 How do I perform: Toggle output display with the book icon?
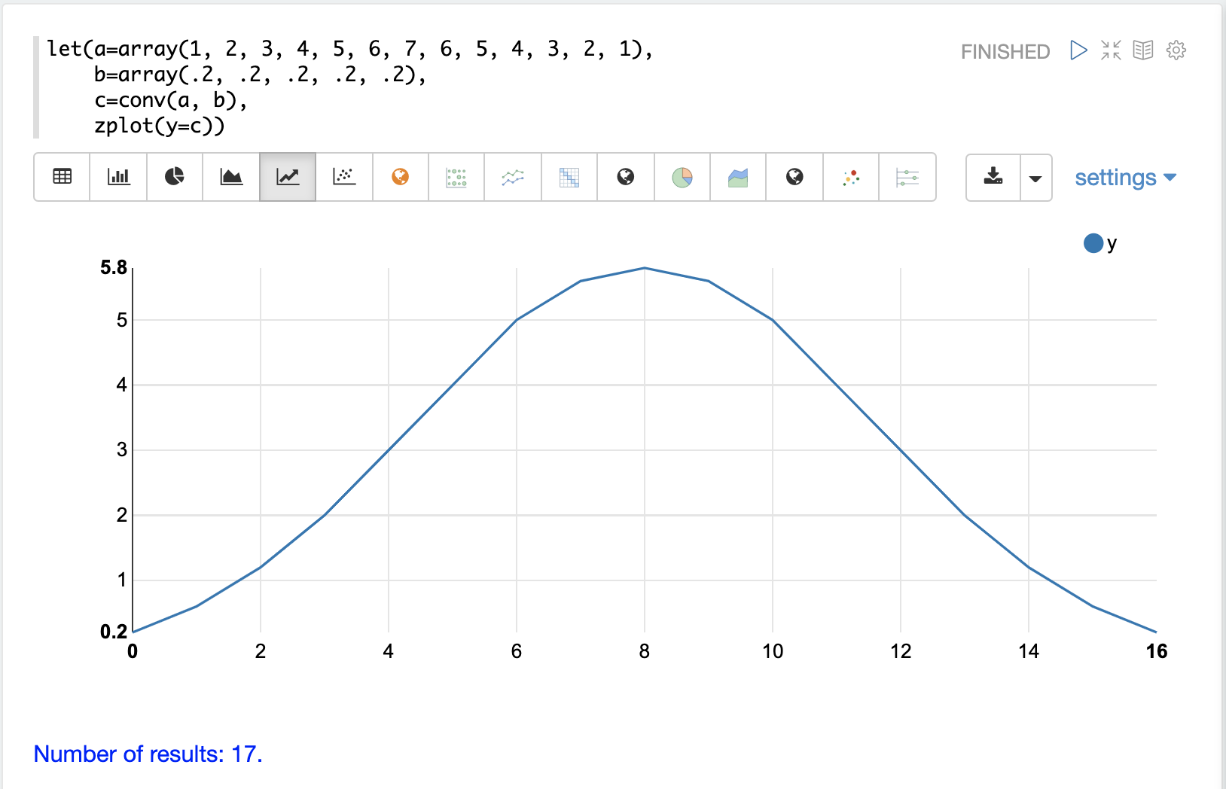click(1143, 50)
